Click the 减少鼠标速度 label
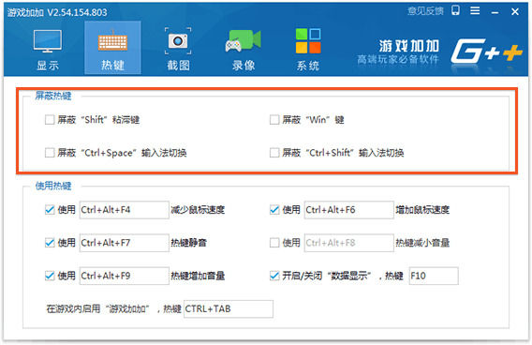This screenshot has width=532, height=345. (198, 210)
